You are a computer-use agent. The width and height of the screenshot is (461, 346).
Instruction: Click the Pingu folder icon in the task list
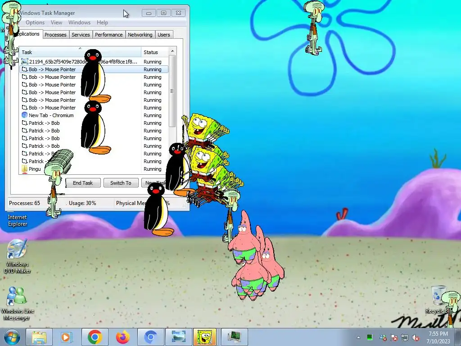(x=25, y=169)
